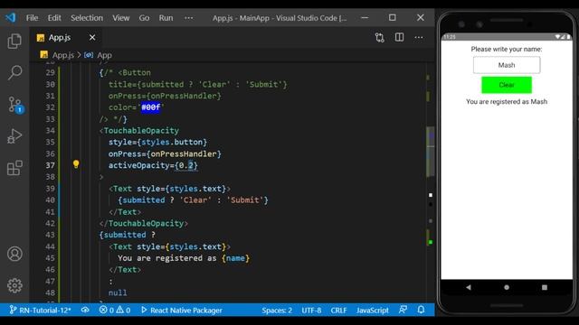
Task: Split the editor right
Action: (399, 37)
